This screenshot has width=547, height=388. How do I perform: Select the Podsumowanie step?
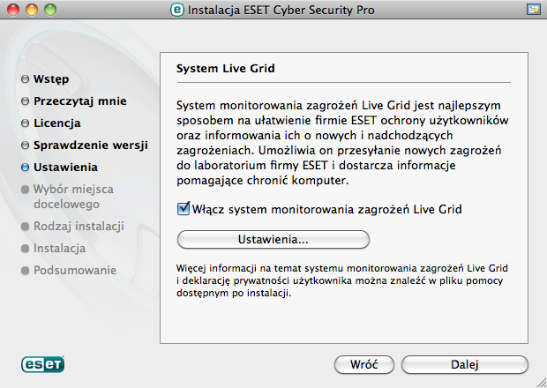(x=75, y=270)
